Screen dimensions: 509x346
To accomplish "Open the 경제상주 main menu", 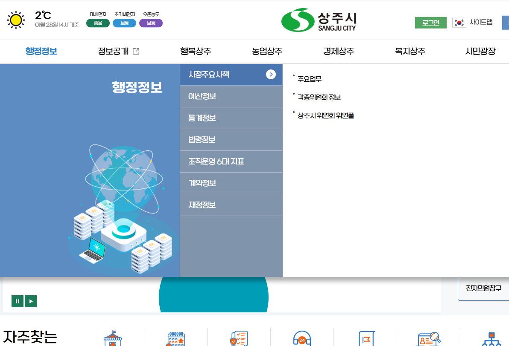I will (338, 51).
